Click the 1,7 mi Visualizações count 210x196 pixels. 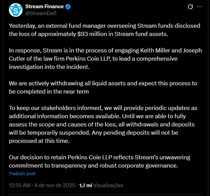point(101,185)
